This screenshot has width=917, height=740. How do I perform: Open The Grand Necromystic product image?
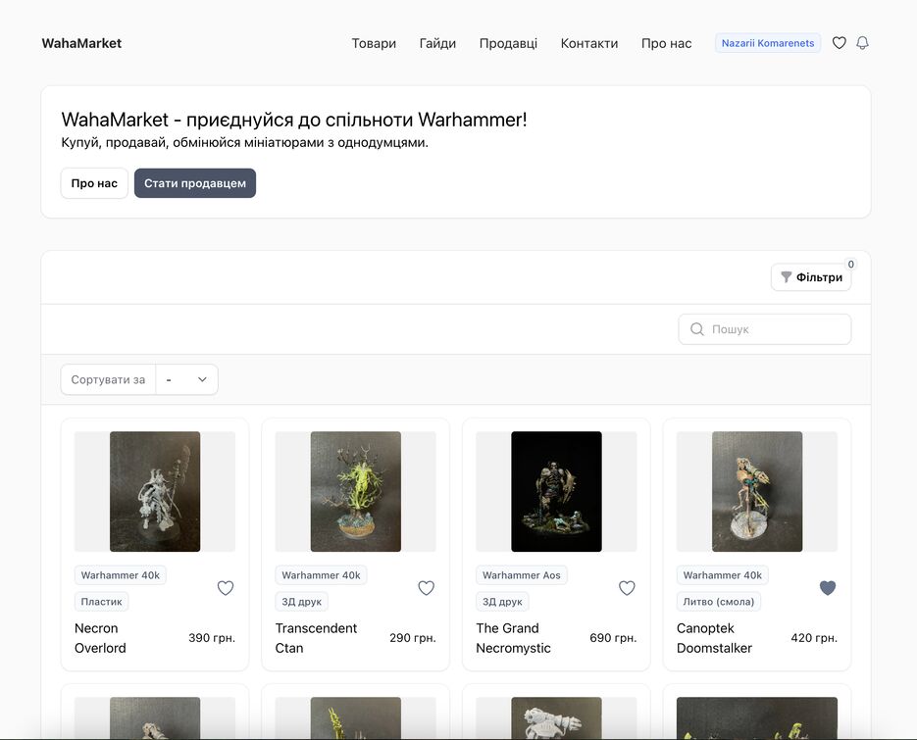556,492
